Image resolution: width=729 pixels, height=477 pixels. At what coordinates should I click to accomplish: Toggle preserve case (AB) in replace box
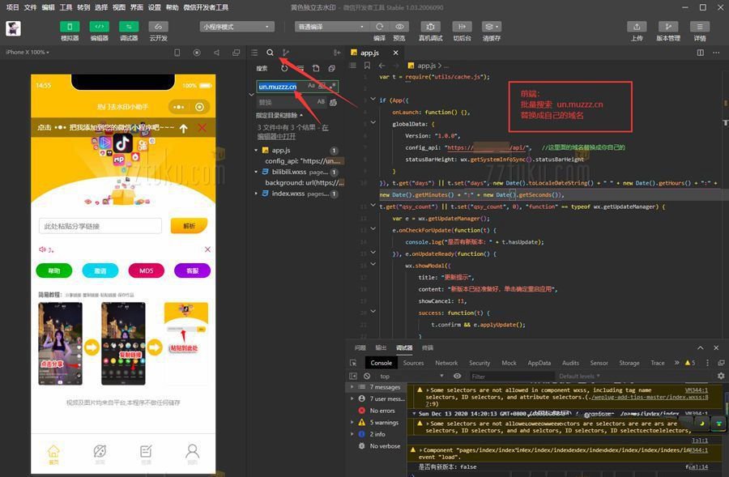click(x=321, y=102)
